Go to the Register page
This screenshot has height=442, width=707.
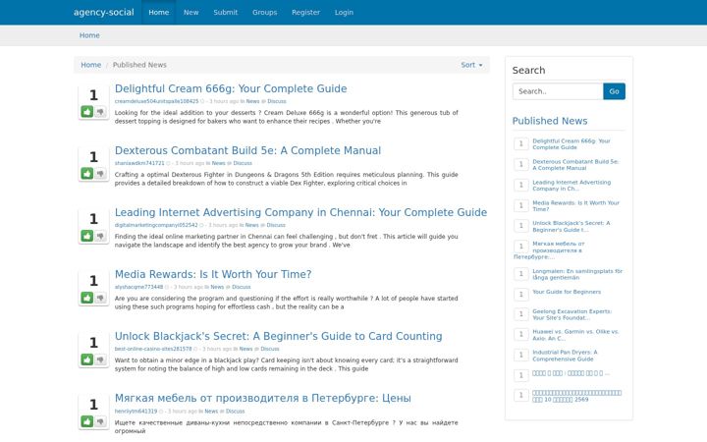click(305, 12)
